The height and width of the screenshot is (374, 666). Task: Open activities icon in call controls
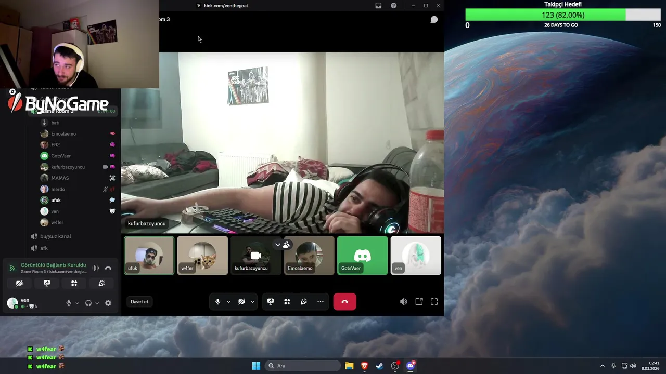point(287,302)
